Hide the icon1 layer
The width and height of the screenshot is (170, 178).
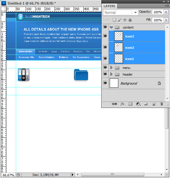(105, 58)
